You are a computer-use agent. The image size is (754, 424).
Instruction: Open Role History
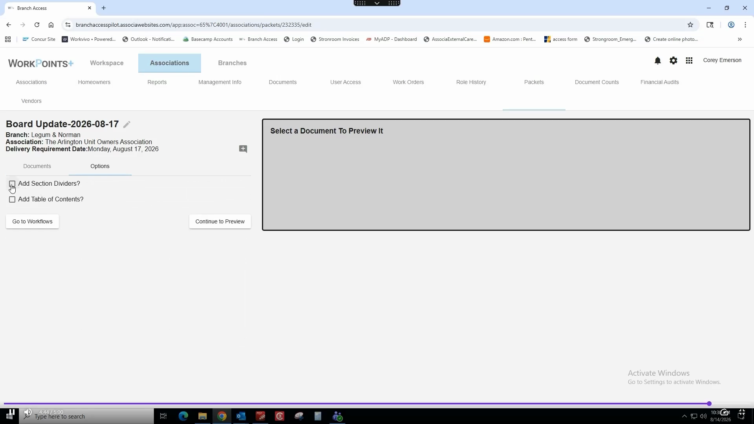coord(471,82)
